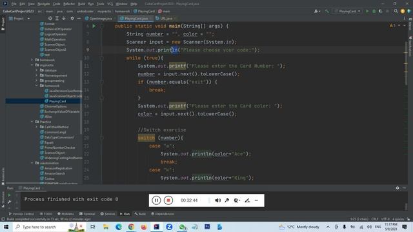Viewport: 413px width, 232px height.
Task: Open Chrome from taskbar
Action: [131, 227]
